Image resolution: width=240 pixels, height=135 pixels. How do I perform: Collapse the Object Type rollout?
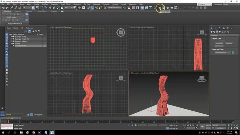(216, 38)
